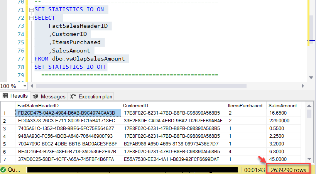Click the editor scroll down arrow

pyautogui.click(x=311, y=78)
